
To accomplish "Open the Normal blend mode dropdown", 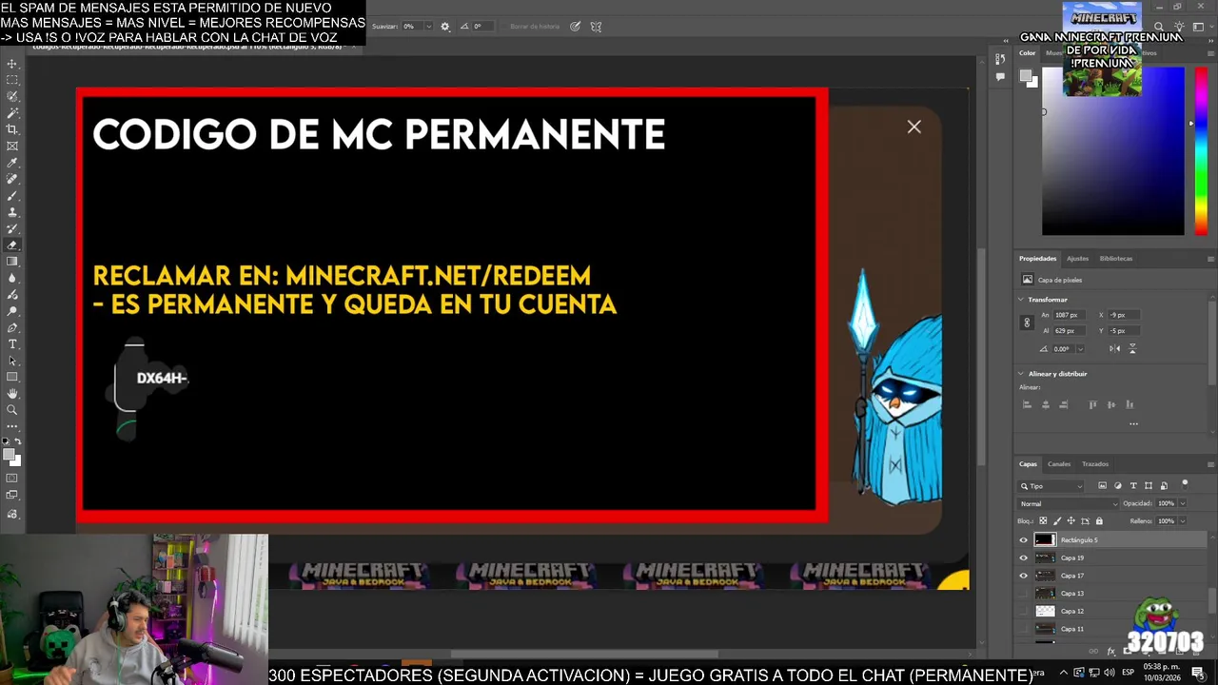I will 1067,503.
